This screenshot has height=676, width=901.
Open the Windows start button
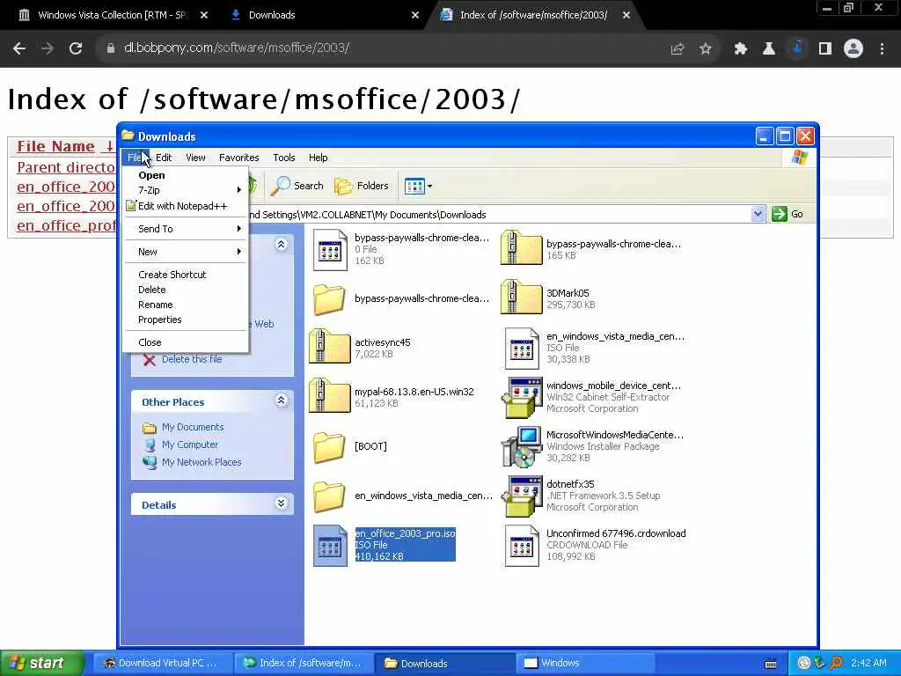coord(42,663)
